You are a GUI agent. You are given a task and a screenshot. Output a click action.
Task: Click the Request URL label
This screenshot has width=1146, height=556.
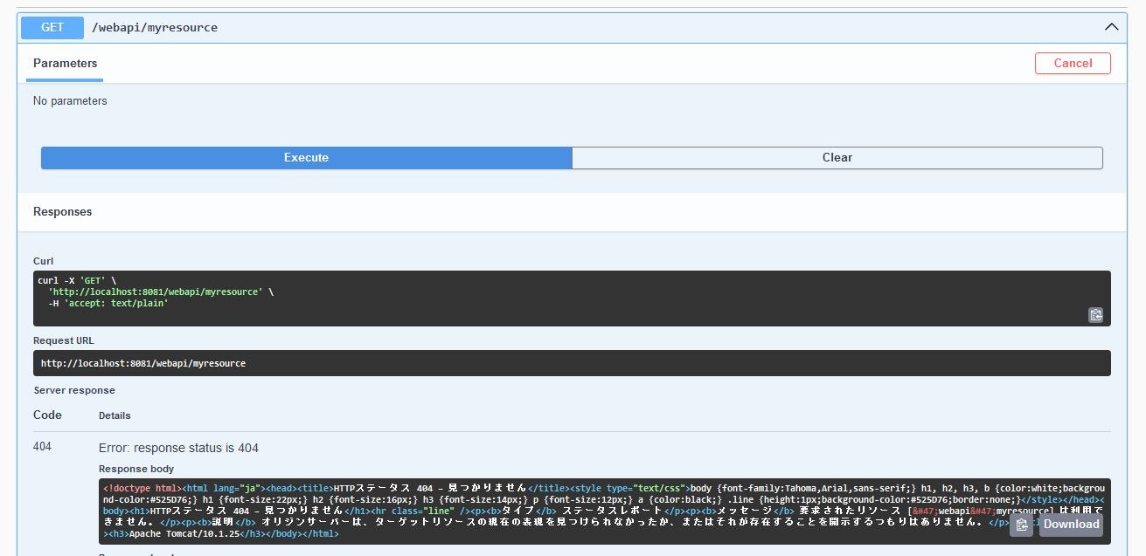63,340
